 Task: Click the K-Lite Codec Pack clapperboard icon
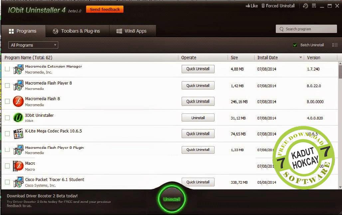18,134
